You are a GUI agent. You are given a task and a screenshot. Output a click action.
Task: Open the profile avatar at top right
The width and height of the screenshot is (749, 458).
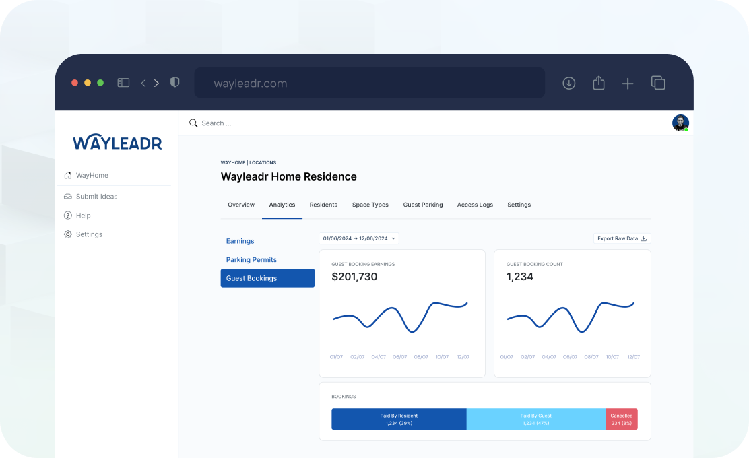tap(680, 123)
